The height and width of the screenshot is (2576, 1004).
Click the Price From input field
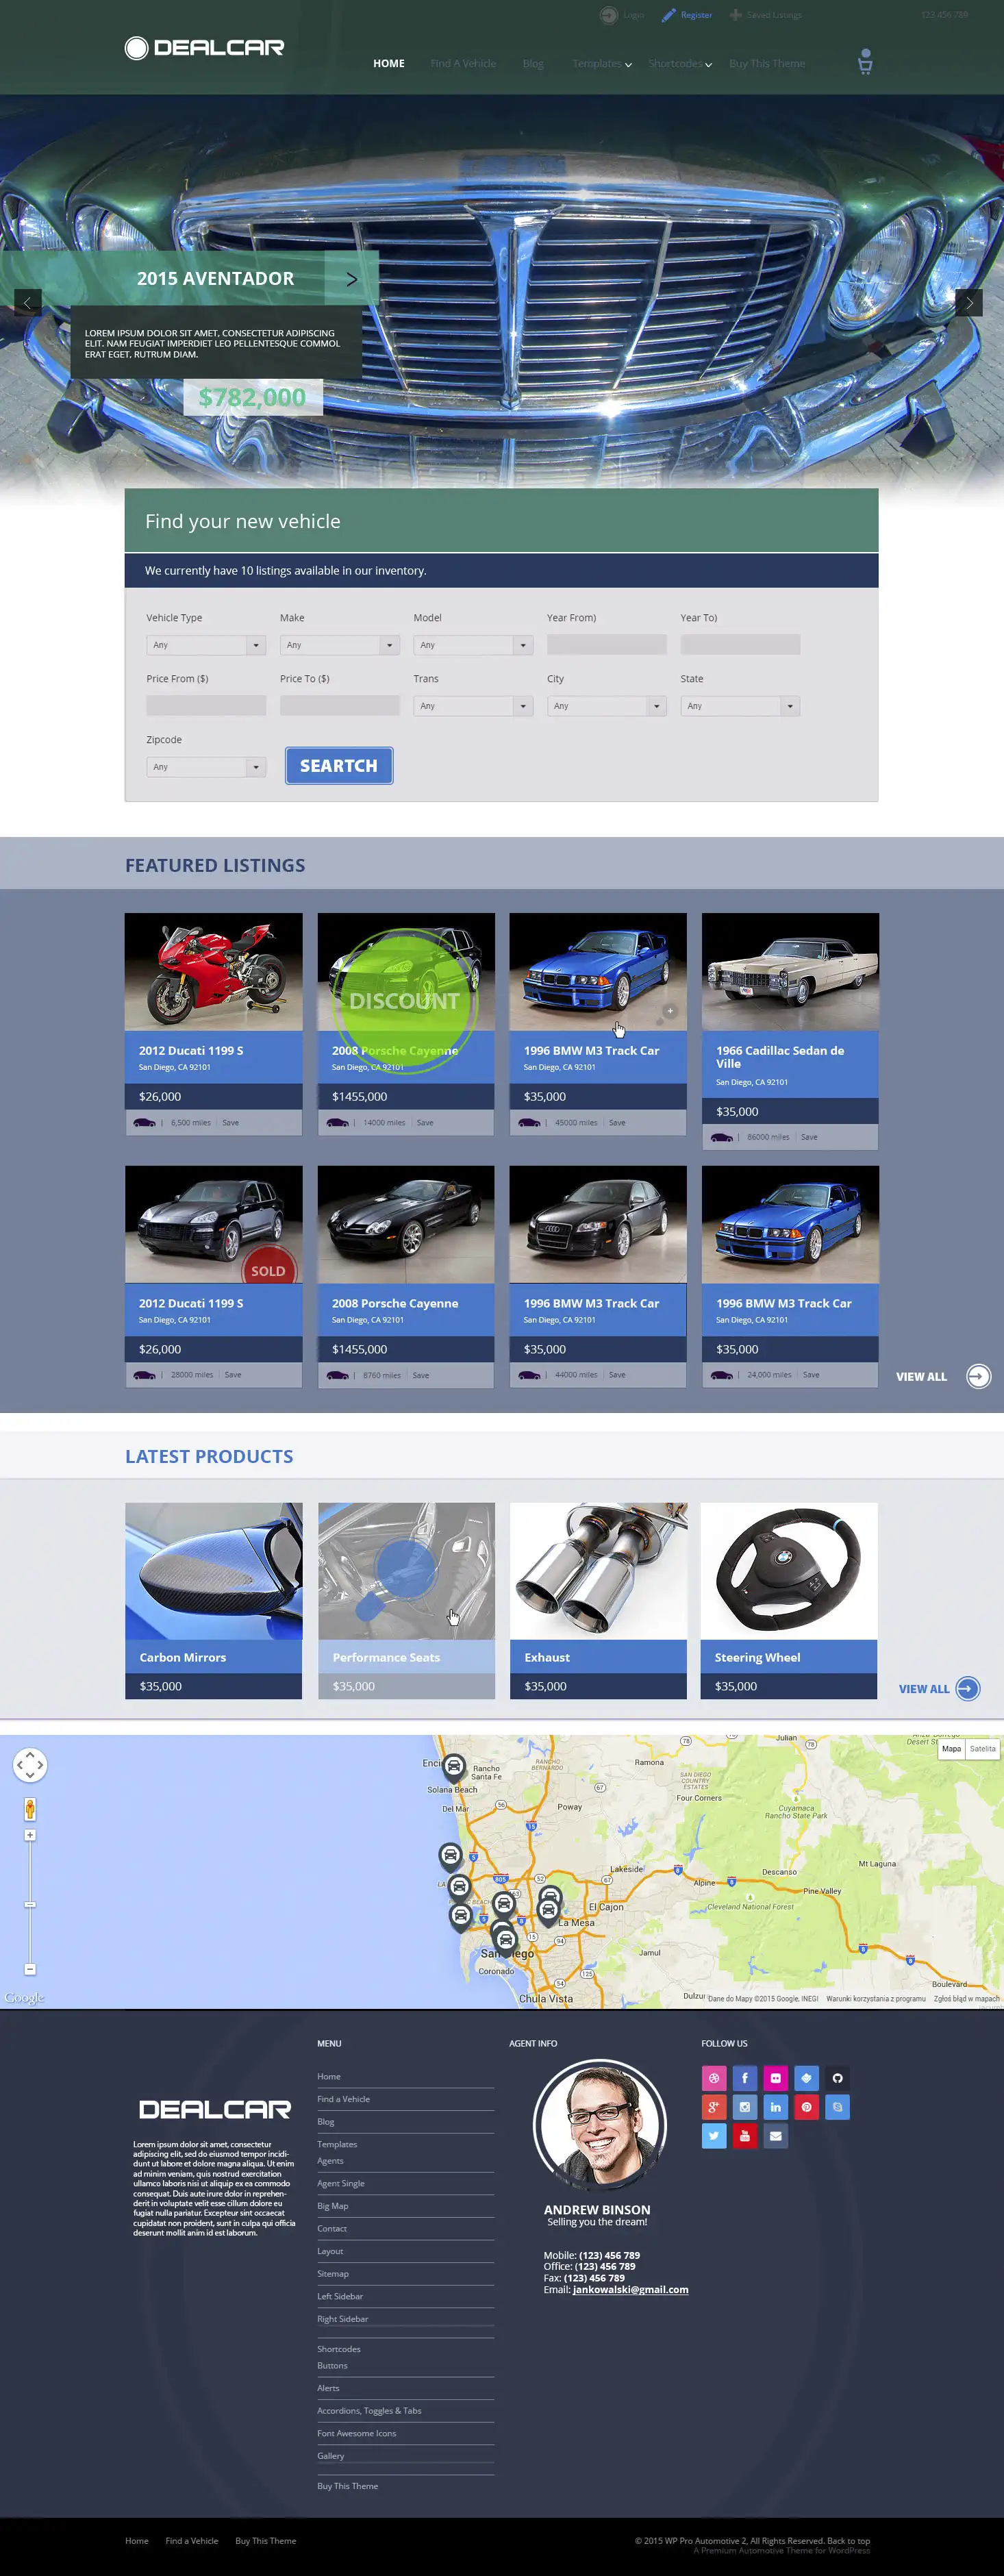[x=206, y=706]
